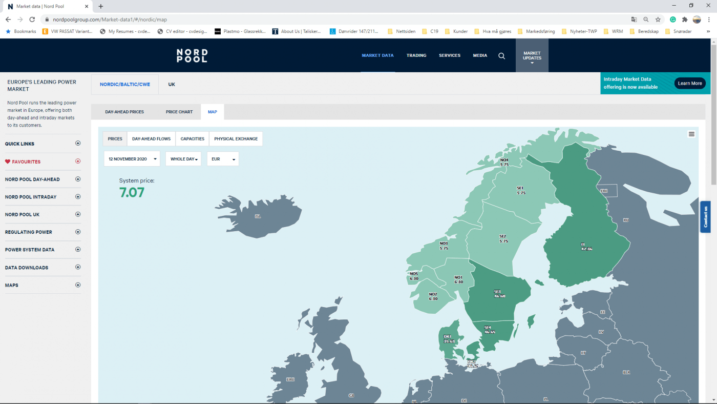Open the Market Updates dropdown
The width and height of the screenshot is (717, 404).
532,55
